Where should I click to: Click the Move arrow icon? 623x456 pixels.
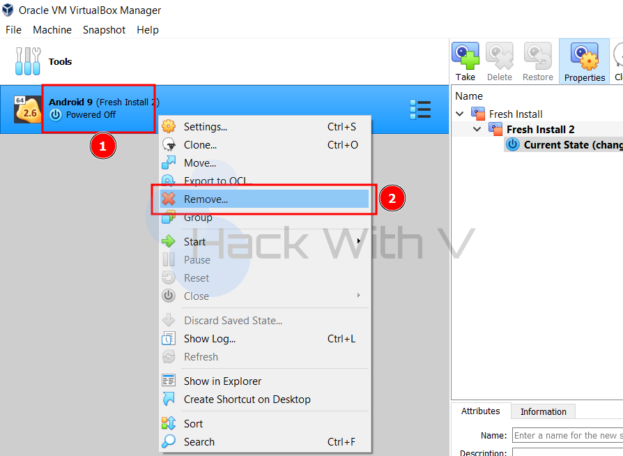click(x=169, y=163)
